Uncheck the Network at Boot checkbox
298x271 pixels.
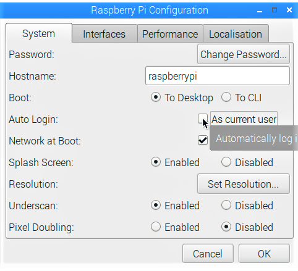[x=203, y=141]
